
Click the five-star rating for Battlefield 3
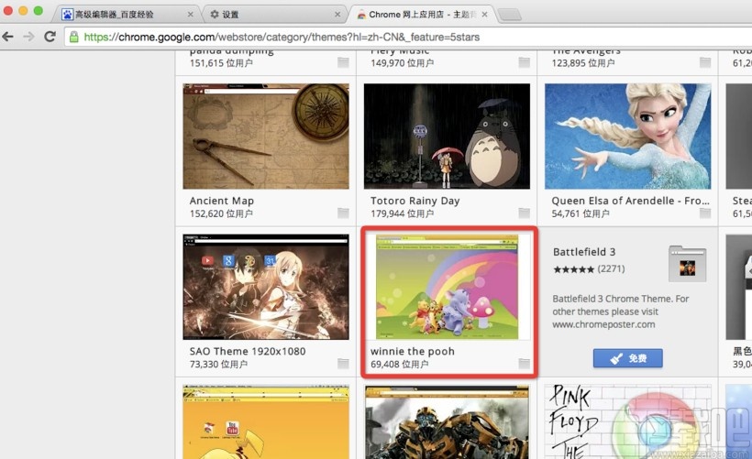573,269
